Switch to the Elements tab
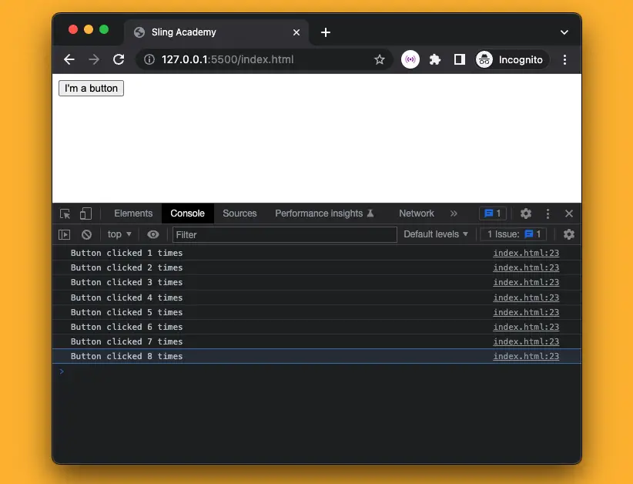Screen dimensions: 633x484 coord(133,213)
